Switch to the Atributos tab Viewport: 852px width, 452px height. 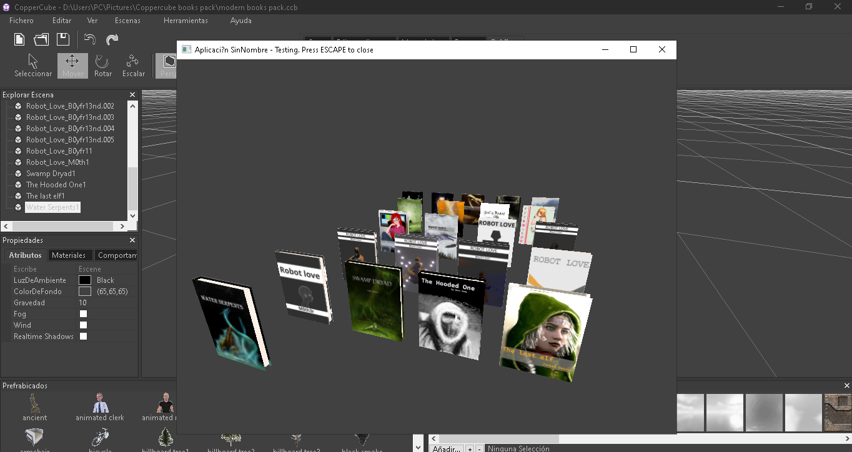pos(25,255)
